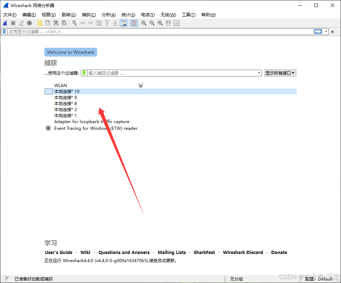
Task: Open the Questions and Answers link
Action: tap(124, 252)
